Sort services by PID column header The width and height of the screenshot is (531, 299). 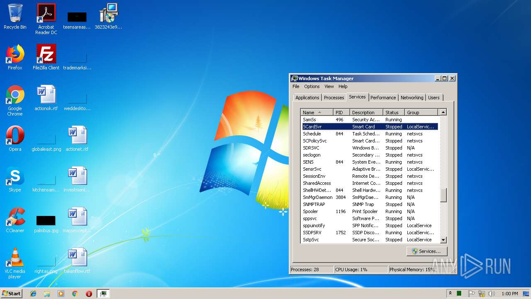[342, 113]
